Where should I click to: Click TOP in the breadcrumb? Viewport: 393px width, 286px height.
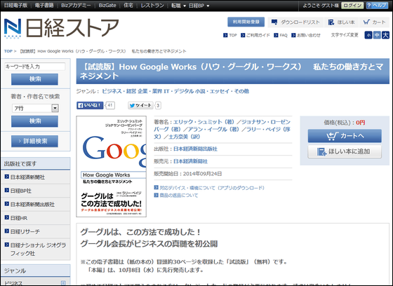click(8, 51)
